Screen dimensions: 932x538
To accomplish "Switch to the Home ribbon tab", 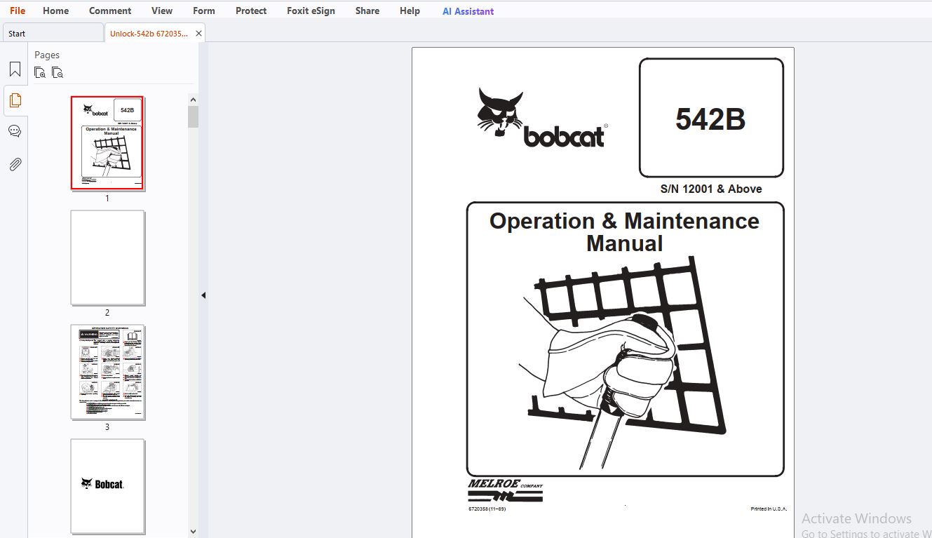I will click(x=55, y=11).
